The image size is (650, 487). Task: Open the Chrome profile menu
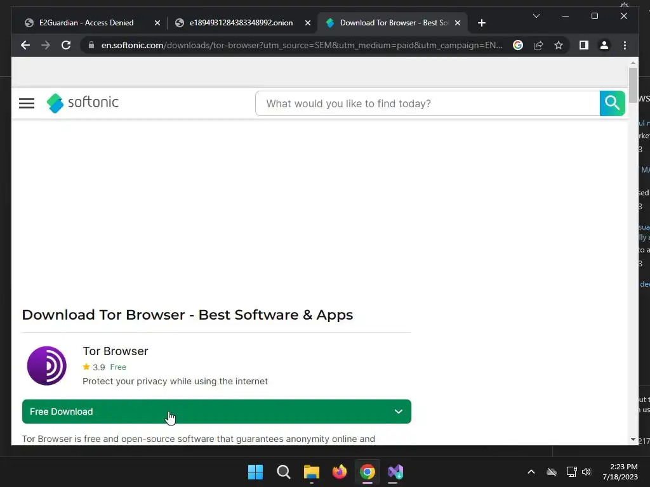tap(604, 45)
